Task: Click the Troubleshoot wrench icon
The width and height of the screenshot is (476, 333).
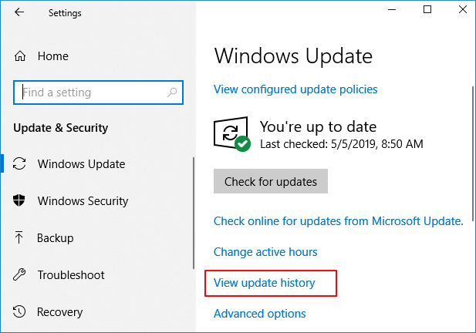Action: [x=21, y=275]
